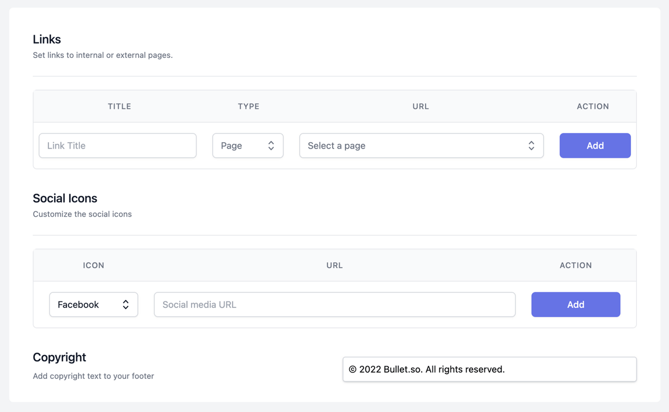Click Add button in Social Icons table
The height and width of the screenshot is (412, 669).
point(576,304)
